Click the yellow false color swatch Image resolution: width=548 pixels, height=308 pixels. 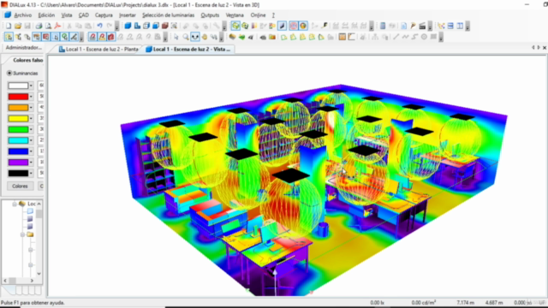coord(18,119)
